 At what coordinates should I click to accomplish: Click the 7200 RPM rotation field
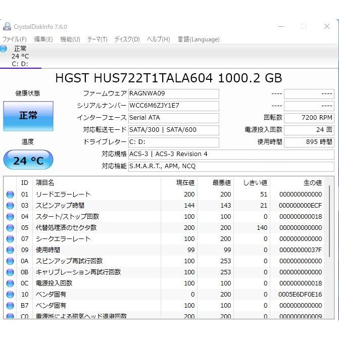[x=309, y=118]
